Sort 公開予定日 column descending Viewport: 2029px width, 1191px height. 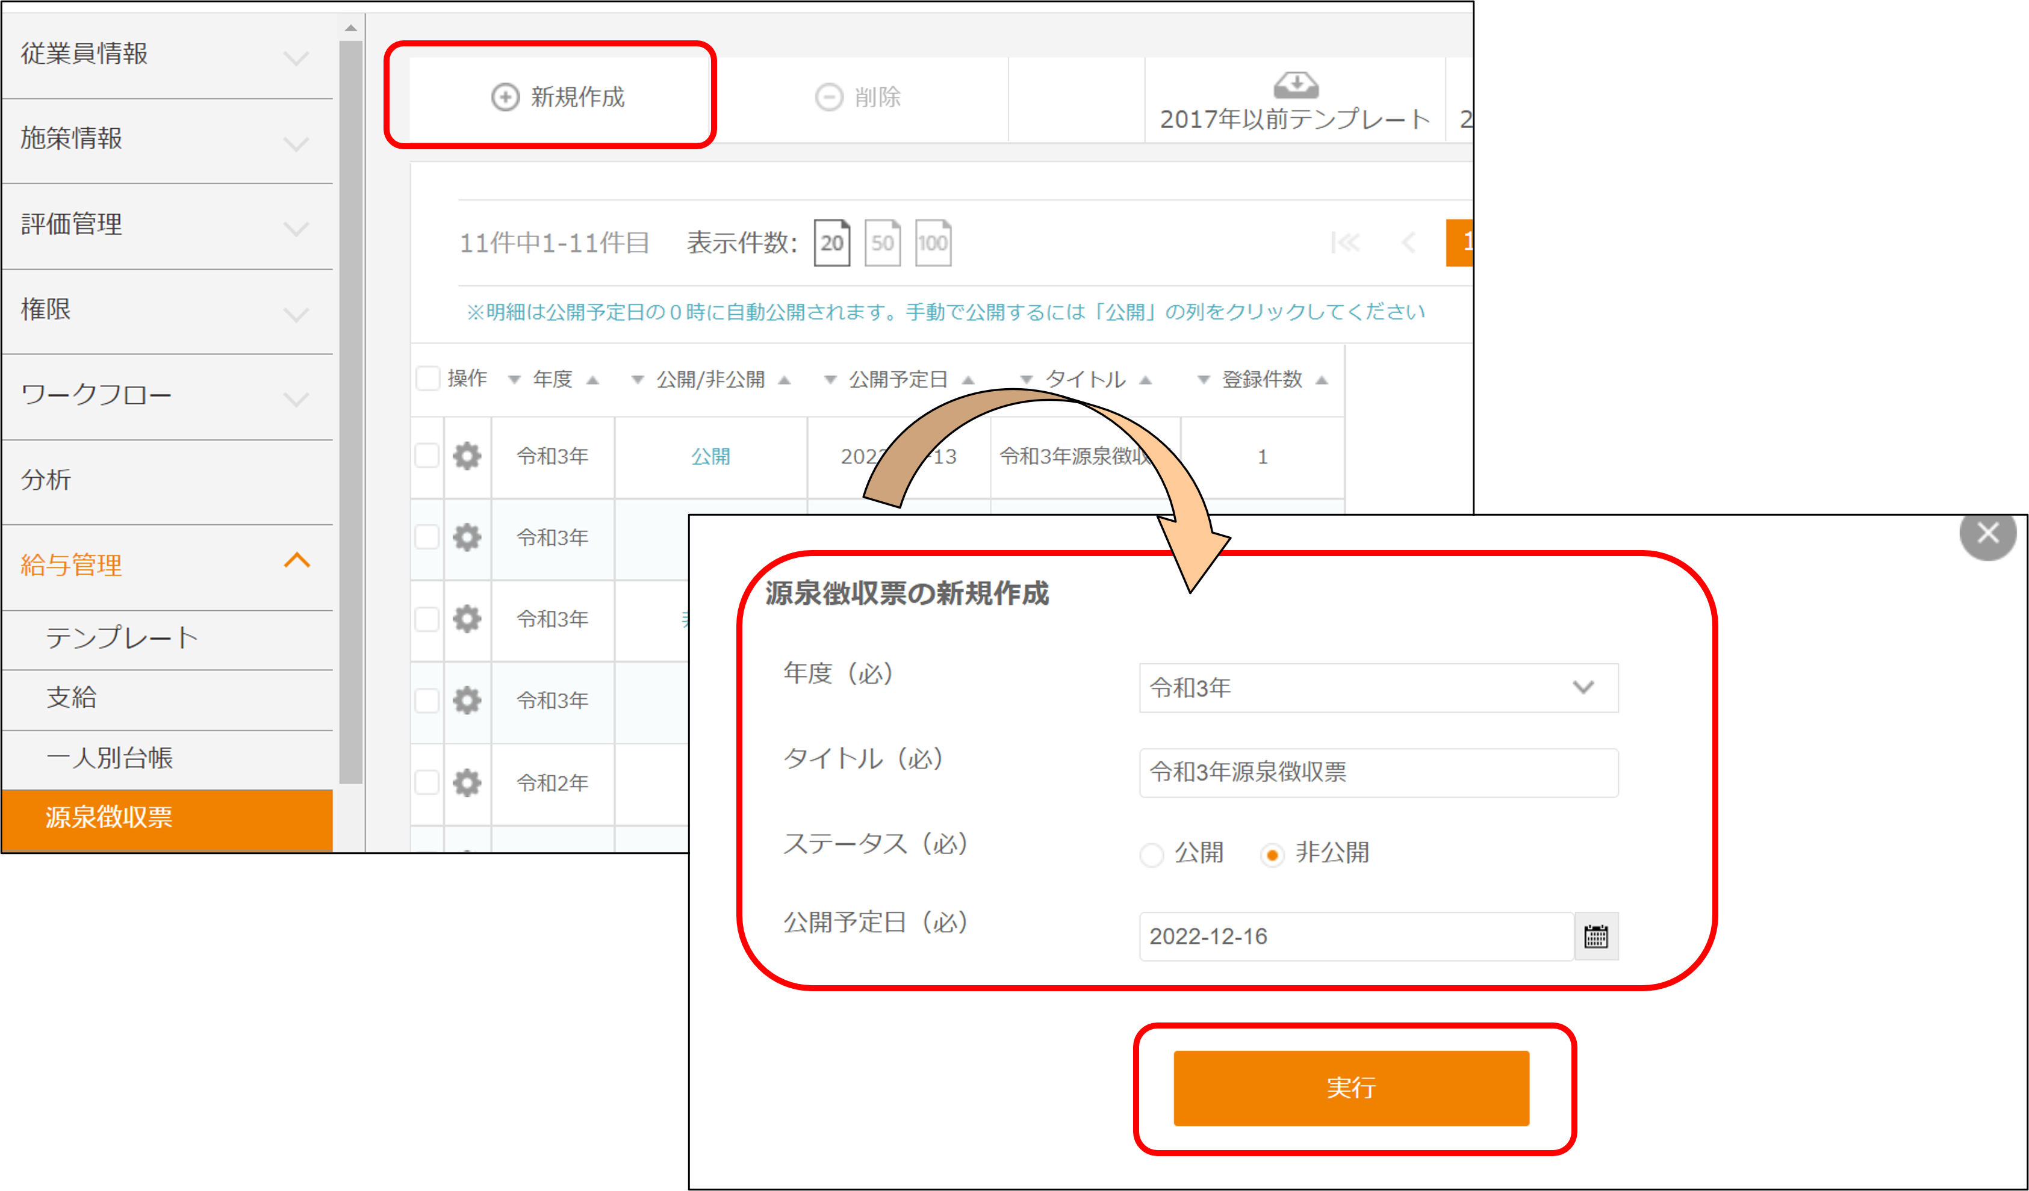[830, 380]
